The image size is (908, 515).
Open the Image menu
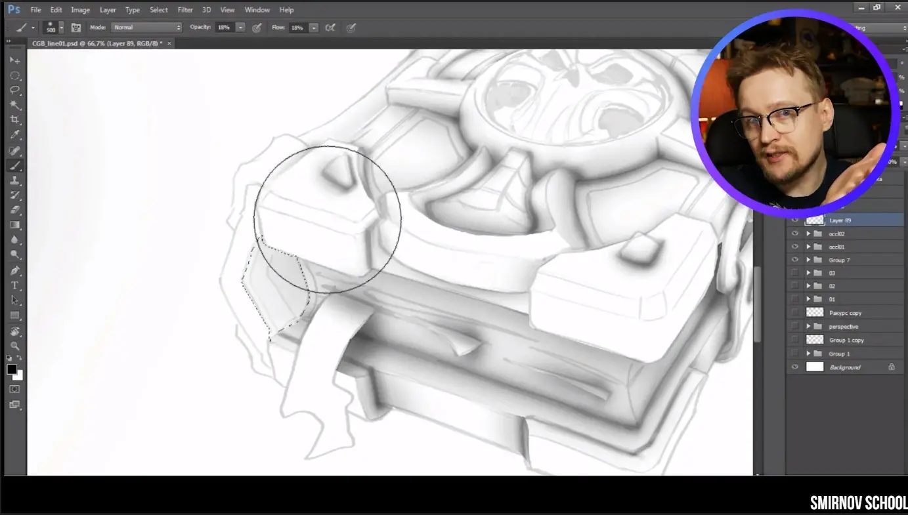tap(80, 10)
